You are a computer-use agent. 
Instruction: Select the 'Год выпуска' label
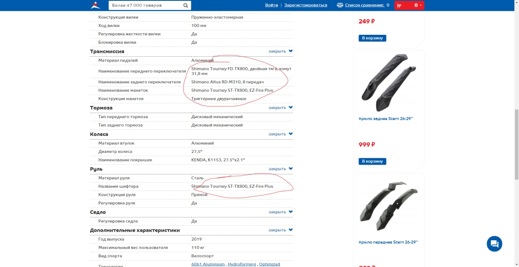pos(111,239)
